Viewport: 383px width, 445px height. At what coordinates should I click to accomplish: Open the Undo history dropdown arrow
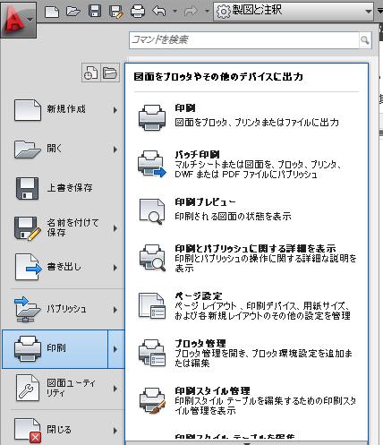coord(175,12)
